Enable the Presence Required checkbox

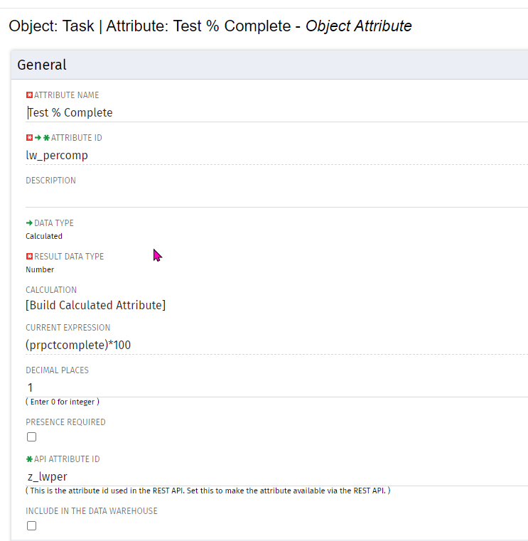tap(31, 437)
